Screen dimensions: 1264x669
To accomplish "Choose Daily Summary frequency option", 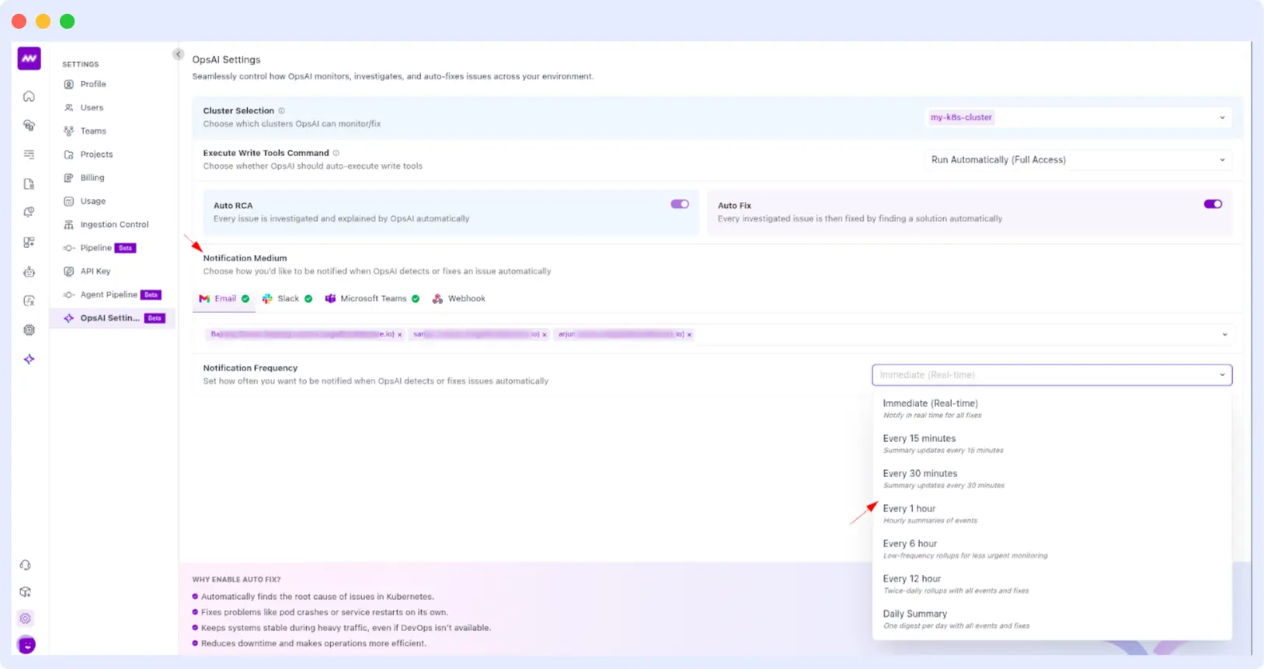I will click(x=914, y=614).
